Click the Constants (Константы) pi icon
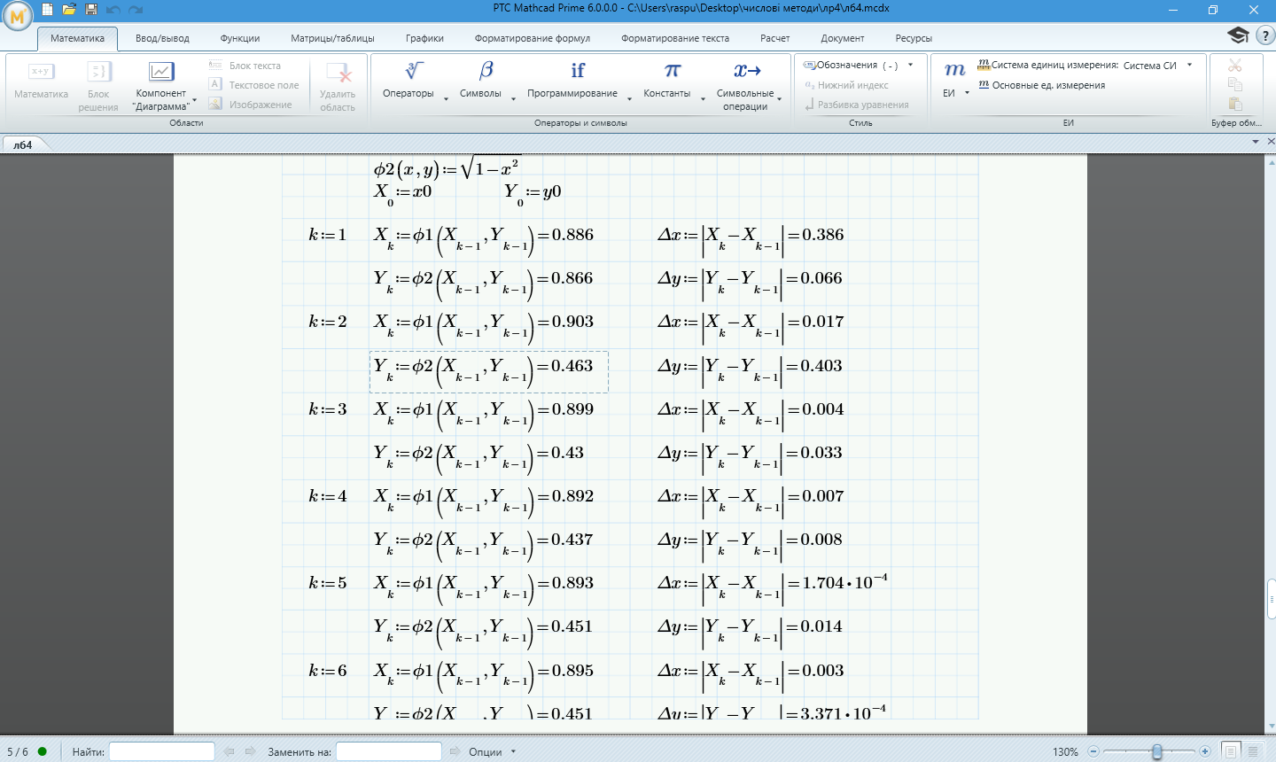The image size is (1276, 762). click(x=673, y=71)
